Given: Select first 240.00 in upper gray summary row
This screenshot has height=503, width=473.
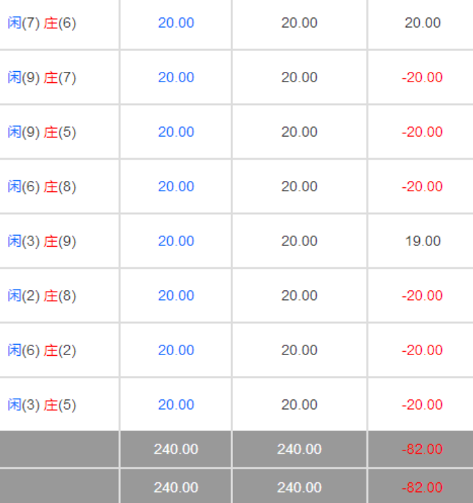Looking at the screenshot, I should [x=176, y=449].
